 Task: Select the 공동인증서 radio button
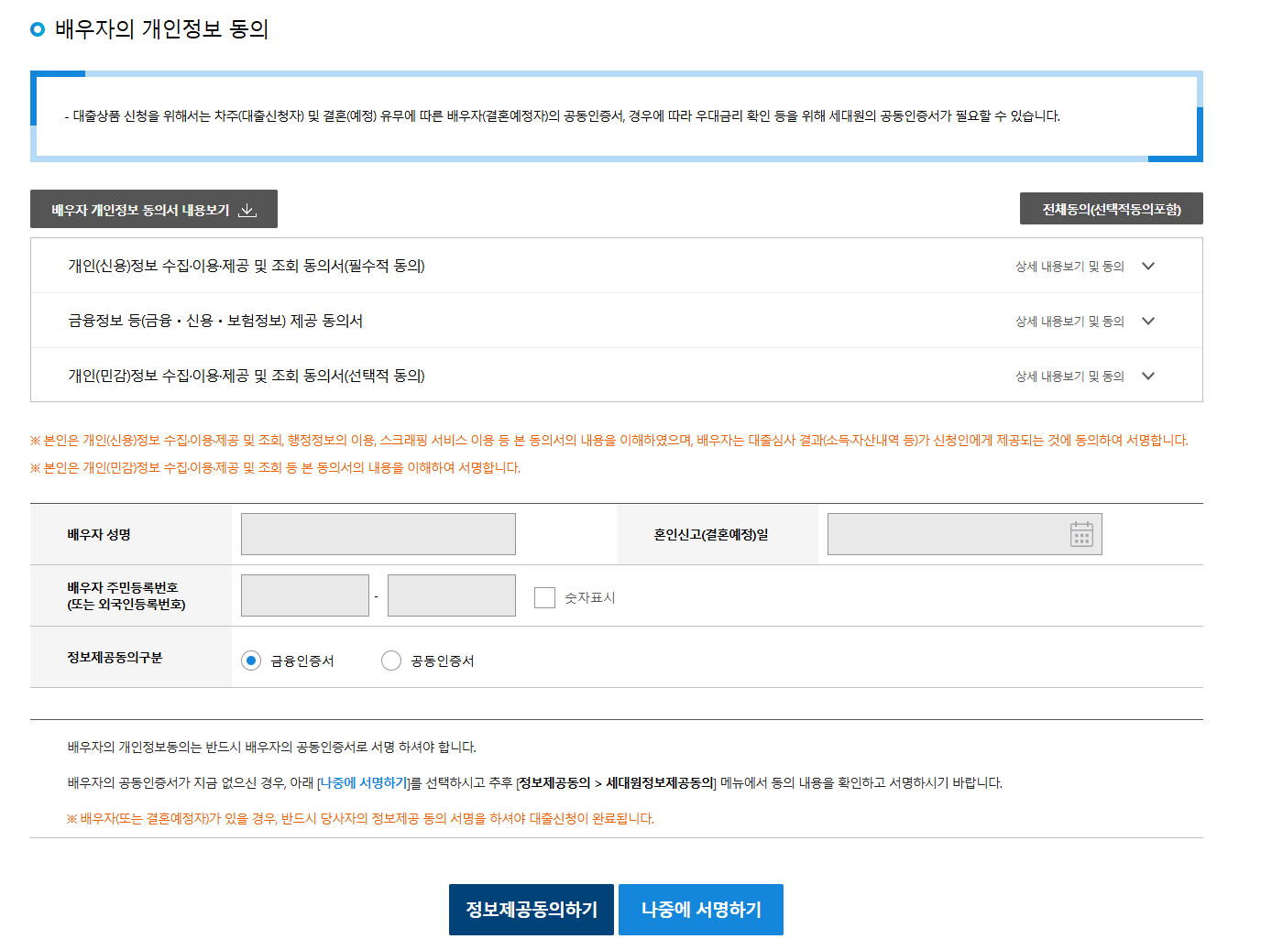391,661
